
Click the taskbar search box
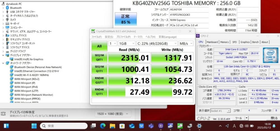(64, 126)
